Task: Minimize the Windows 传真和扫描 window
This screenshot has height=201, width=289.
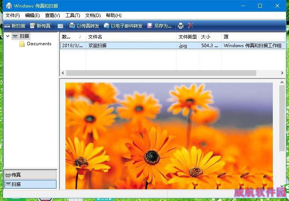Action: point(243,6)
